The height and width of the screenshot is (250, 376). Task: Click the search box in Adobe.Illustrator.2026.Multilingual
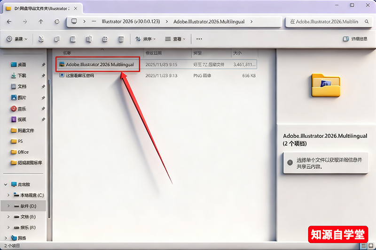pos(324,22)
